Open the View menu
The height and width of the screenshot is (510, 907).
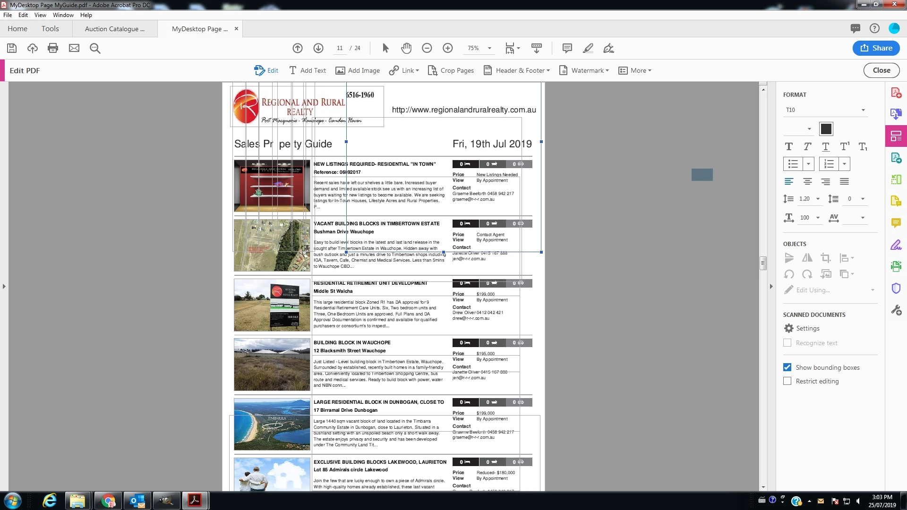[x=40, y=15]
